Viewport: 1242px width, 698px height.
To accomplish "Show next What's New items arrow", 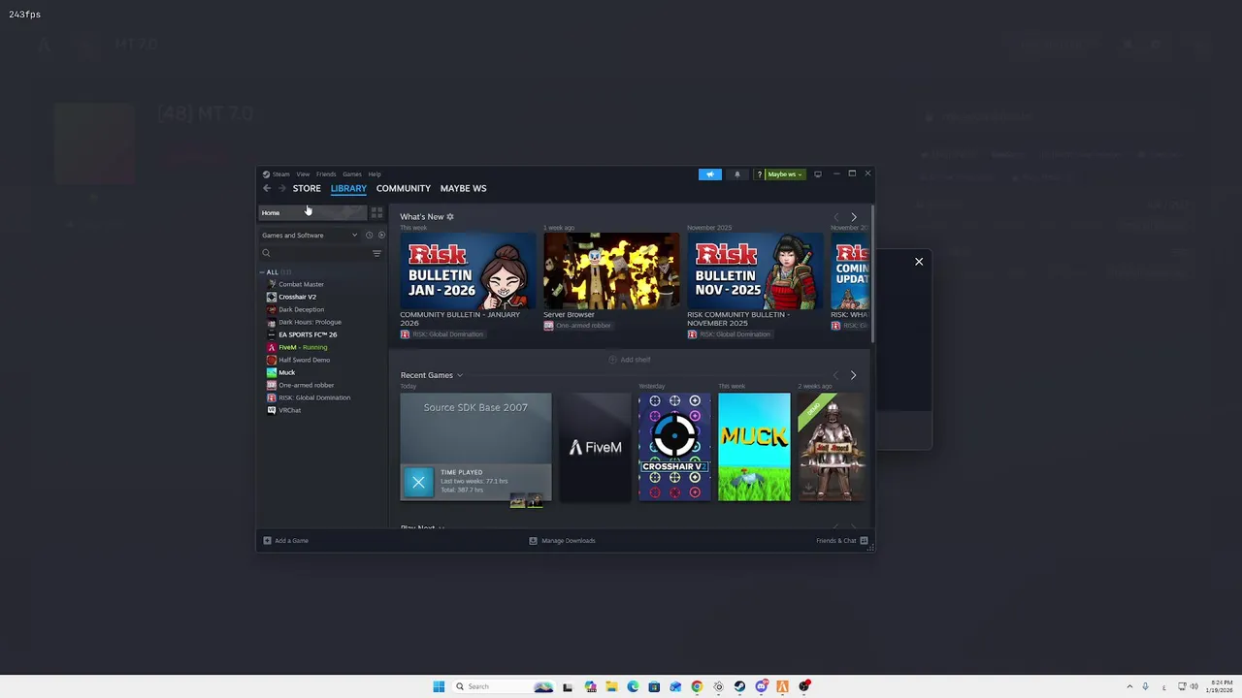I will point(854,217).
